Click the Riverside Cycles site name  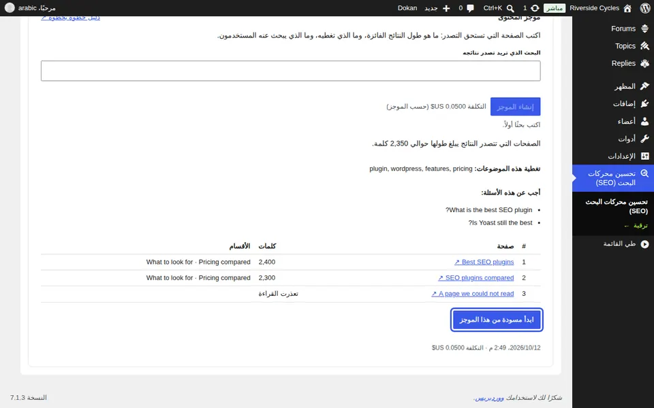point(594,8)
